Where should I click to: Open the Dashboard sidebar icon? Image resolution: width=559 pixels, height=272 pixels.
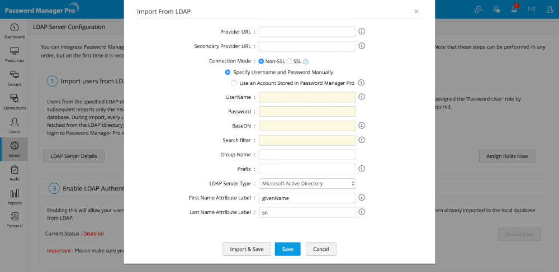(15, 30)
